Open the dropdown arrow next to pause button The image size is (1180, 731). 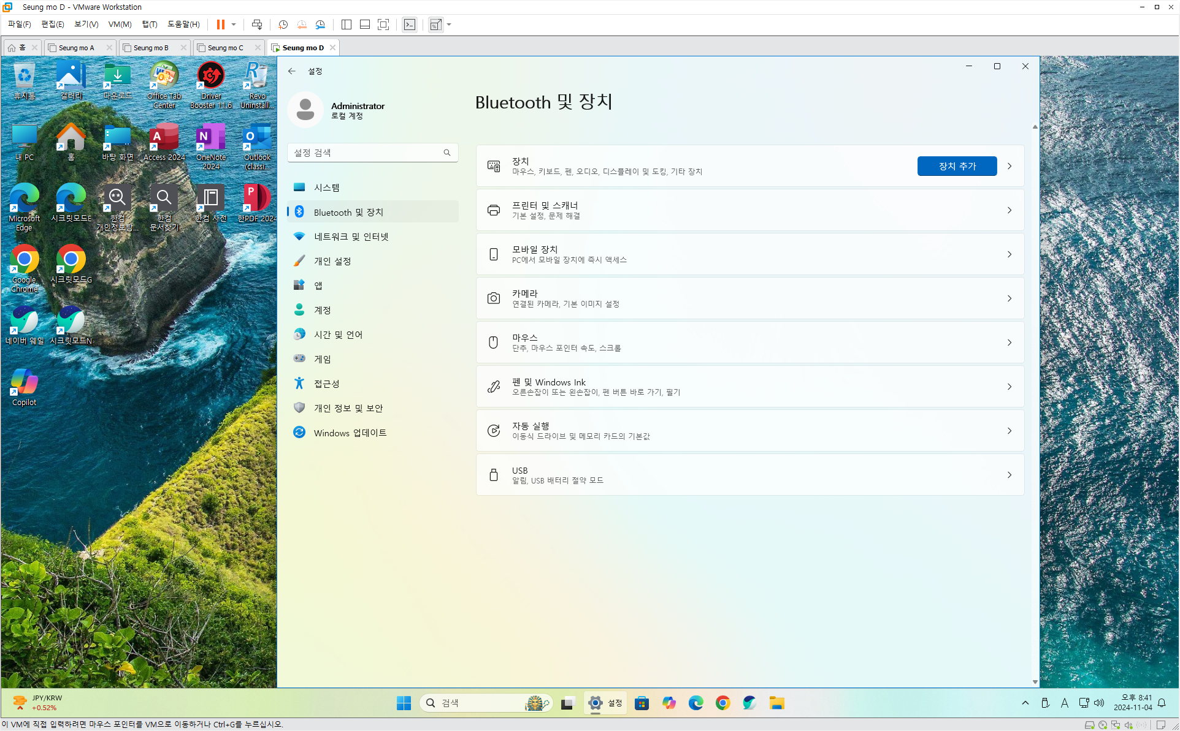[234, 25]
